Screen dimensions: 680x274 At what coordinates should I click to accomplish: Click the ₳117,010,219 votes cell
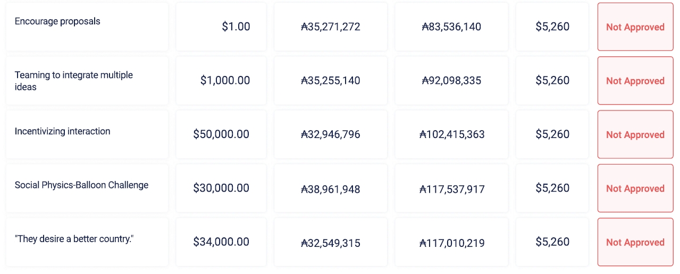[451, 243]
